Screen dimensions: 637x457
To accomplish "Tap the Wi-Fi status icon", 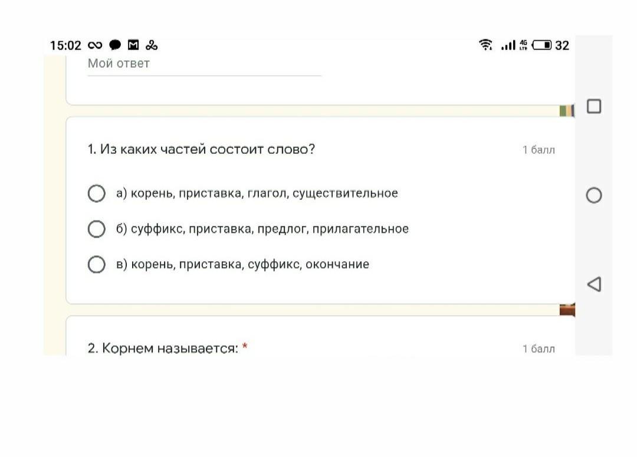I will (x=485, y=45).
